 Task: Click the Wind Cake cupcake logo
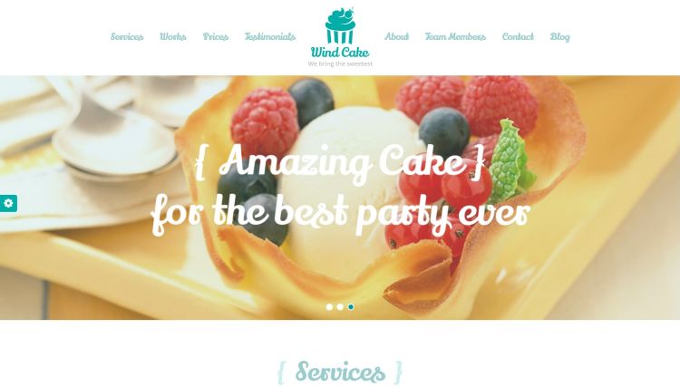340,25
